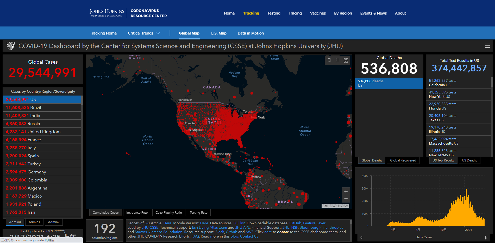Click the bookmarks icon on the map
Viewport: 495px width, 243px height.
329,60
